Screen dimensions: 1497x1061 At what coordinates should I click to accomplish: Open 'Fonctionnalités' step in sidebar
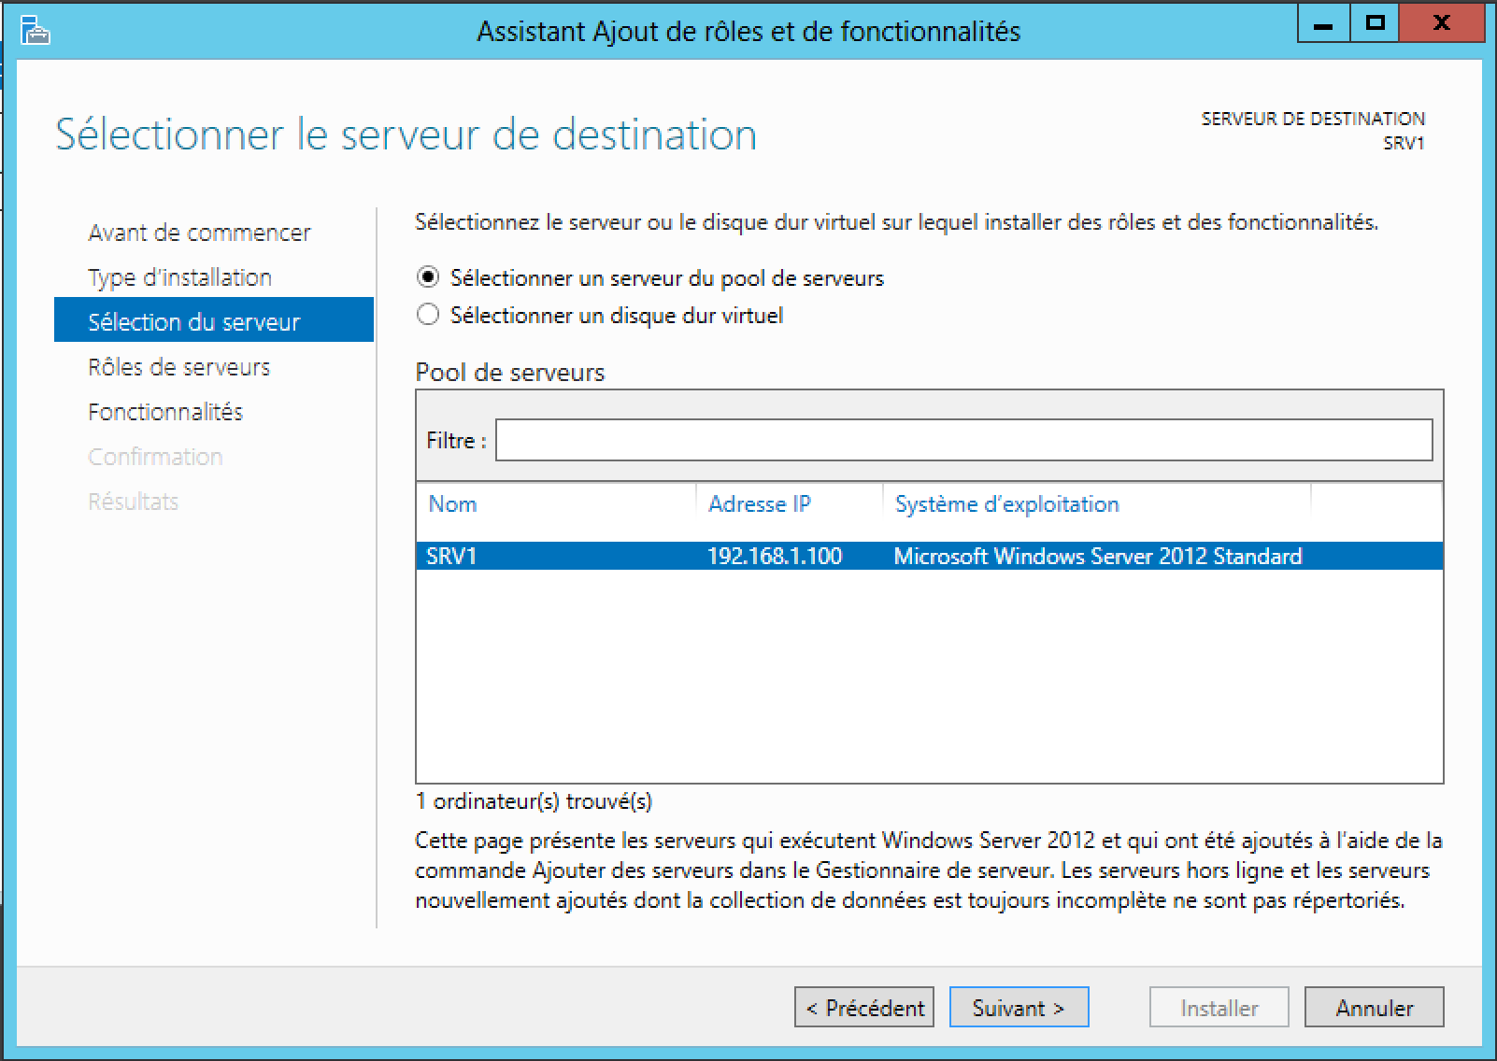tap(165, 412)
